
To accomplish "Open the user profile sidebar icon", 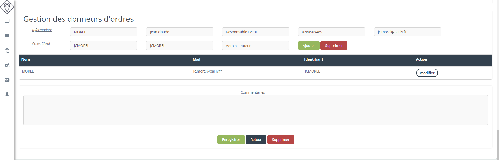I will click(x=7, y=94).
